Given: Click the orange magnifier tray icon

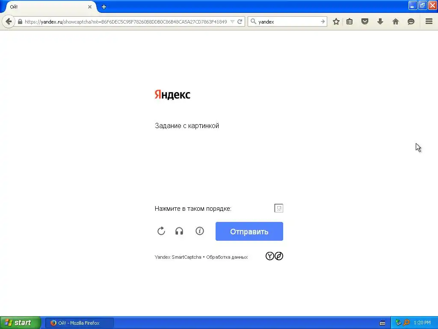Looking at the screenshot, I should [406, 323].
